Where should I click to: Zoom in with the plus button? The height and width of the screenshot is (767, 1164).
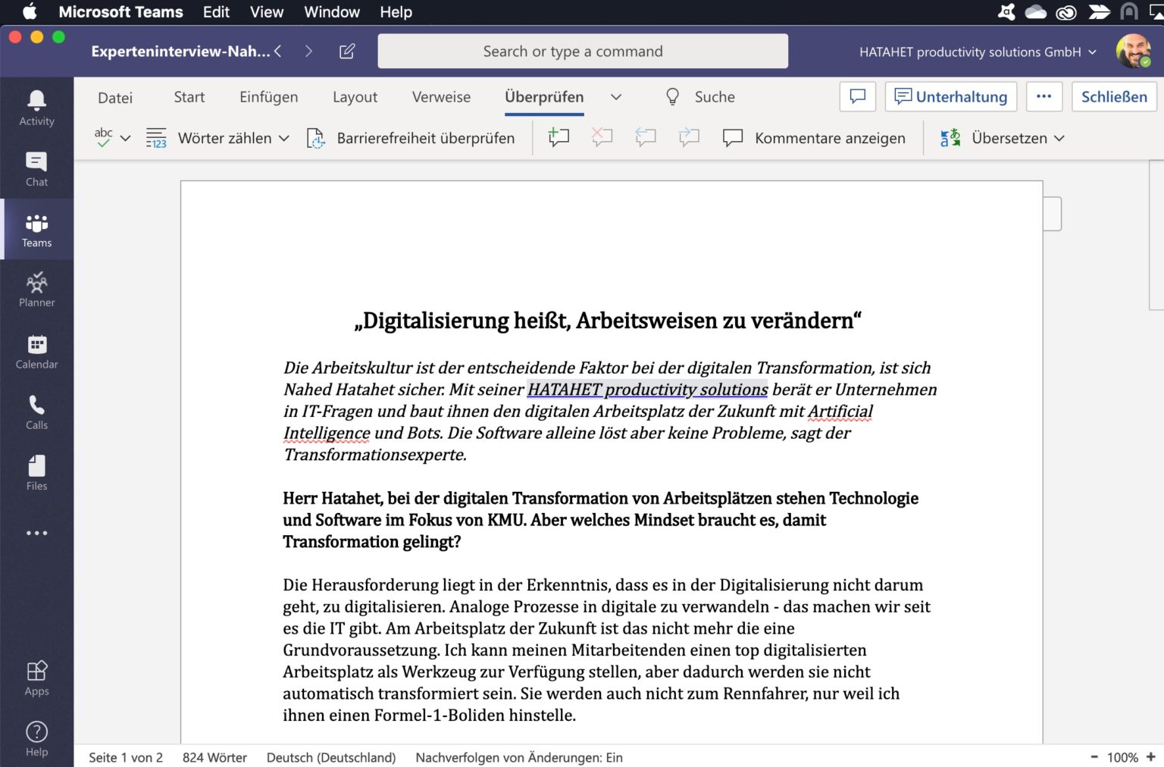(1151, 756)
